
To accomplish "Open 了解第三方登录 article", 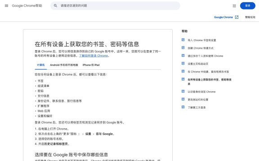I will [x=196, y=108].
